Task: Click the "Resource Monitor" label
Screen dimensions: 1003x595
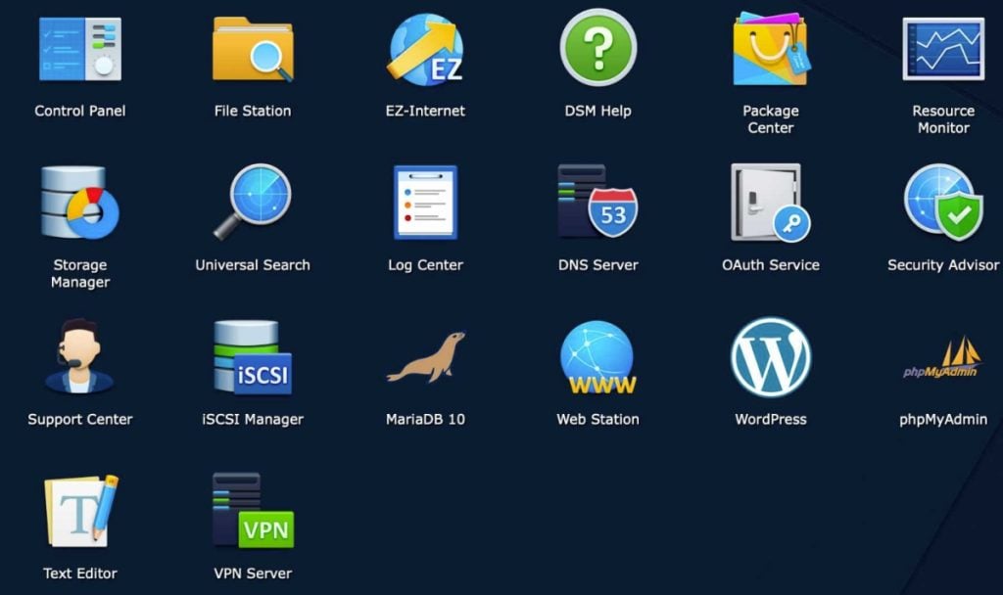Action: pyautogui.click(x=943, y=118)
